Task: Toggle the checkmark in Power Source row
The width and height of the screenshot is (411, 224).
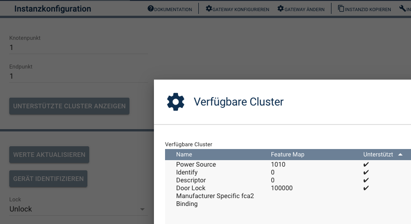Action: [366, 165]
